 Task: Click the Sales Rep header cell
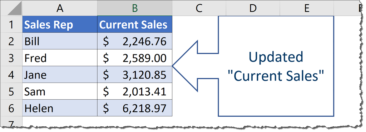60,25
